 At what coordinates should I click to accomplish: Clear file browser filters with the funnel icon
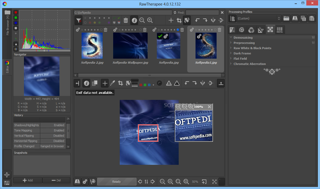[x=78, y=20]
